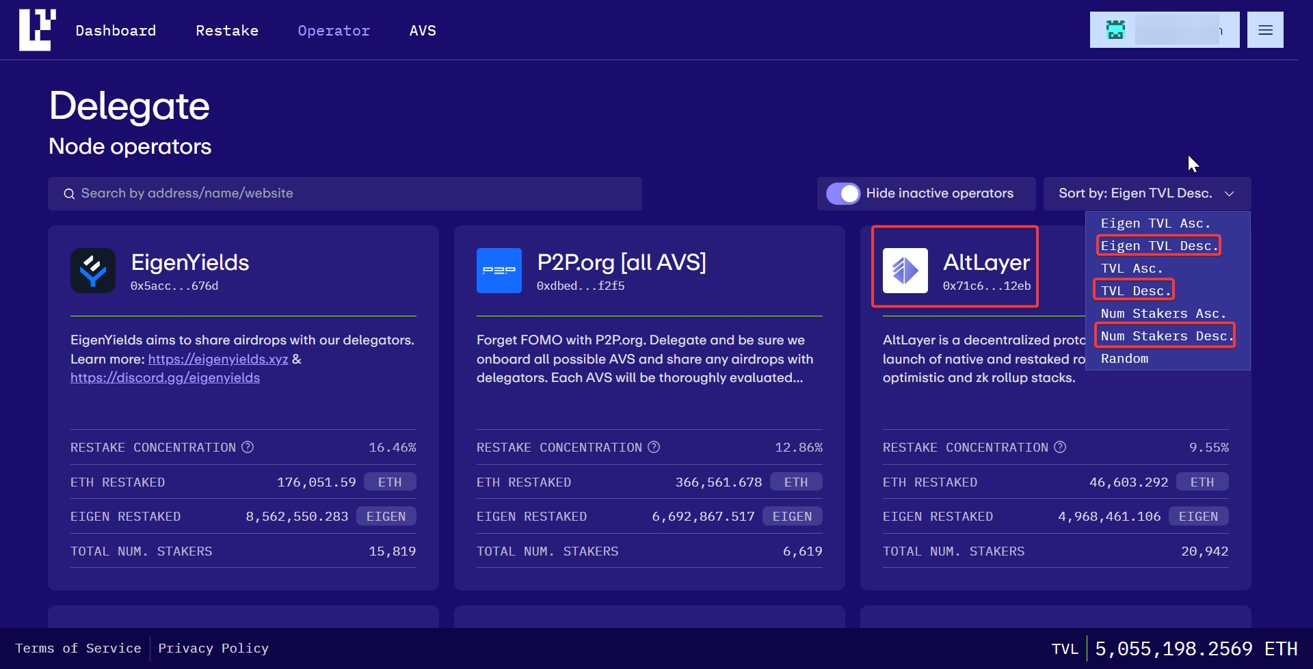Click AltLayer restake concentration help icon
Screen dimensions: 1313x669
click(x=1060, y=447)
